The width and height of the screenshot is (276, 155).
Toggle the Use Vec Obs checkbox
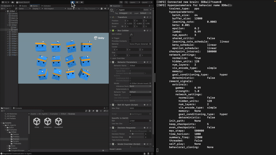pyautogui.click(x=130, y=124)
